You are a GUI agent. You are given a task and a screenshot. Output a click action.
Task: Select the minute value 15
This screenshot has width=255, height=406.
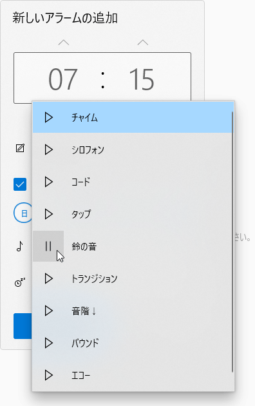point(142,79)
